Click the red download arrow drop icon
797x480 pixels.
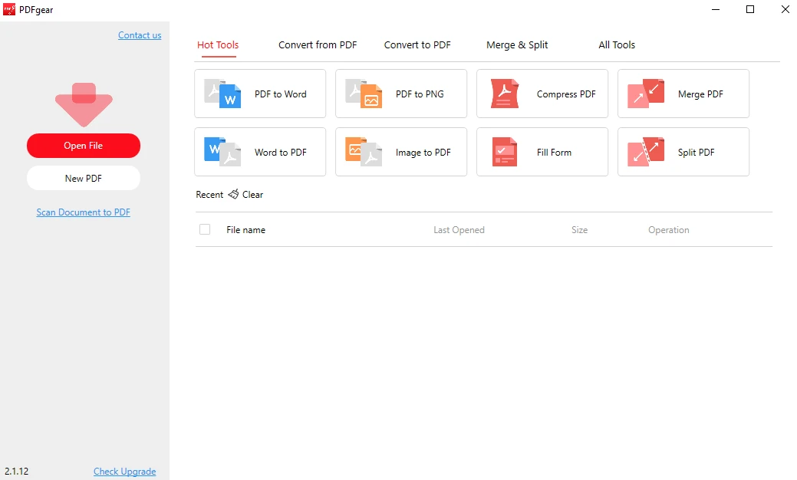tap(84, 104)
